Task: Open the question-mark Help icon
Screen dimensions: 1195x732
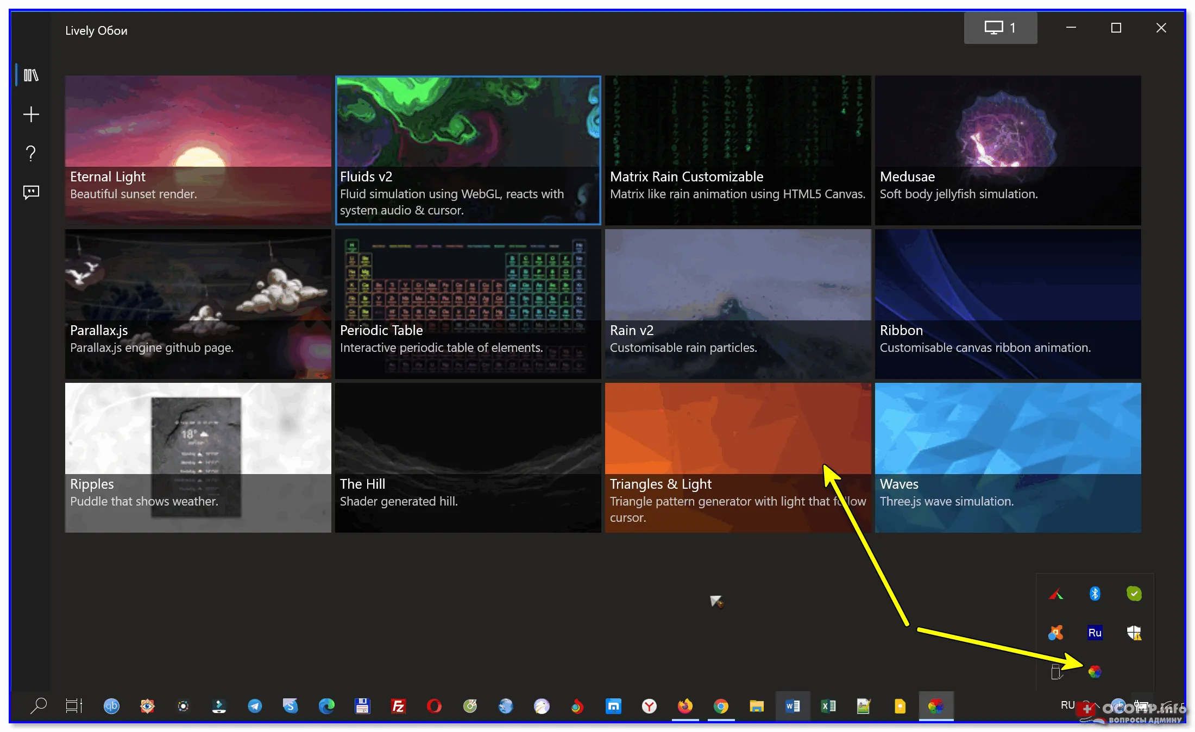Action: click(31, 153)
